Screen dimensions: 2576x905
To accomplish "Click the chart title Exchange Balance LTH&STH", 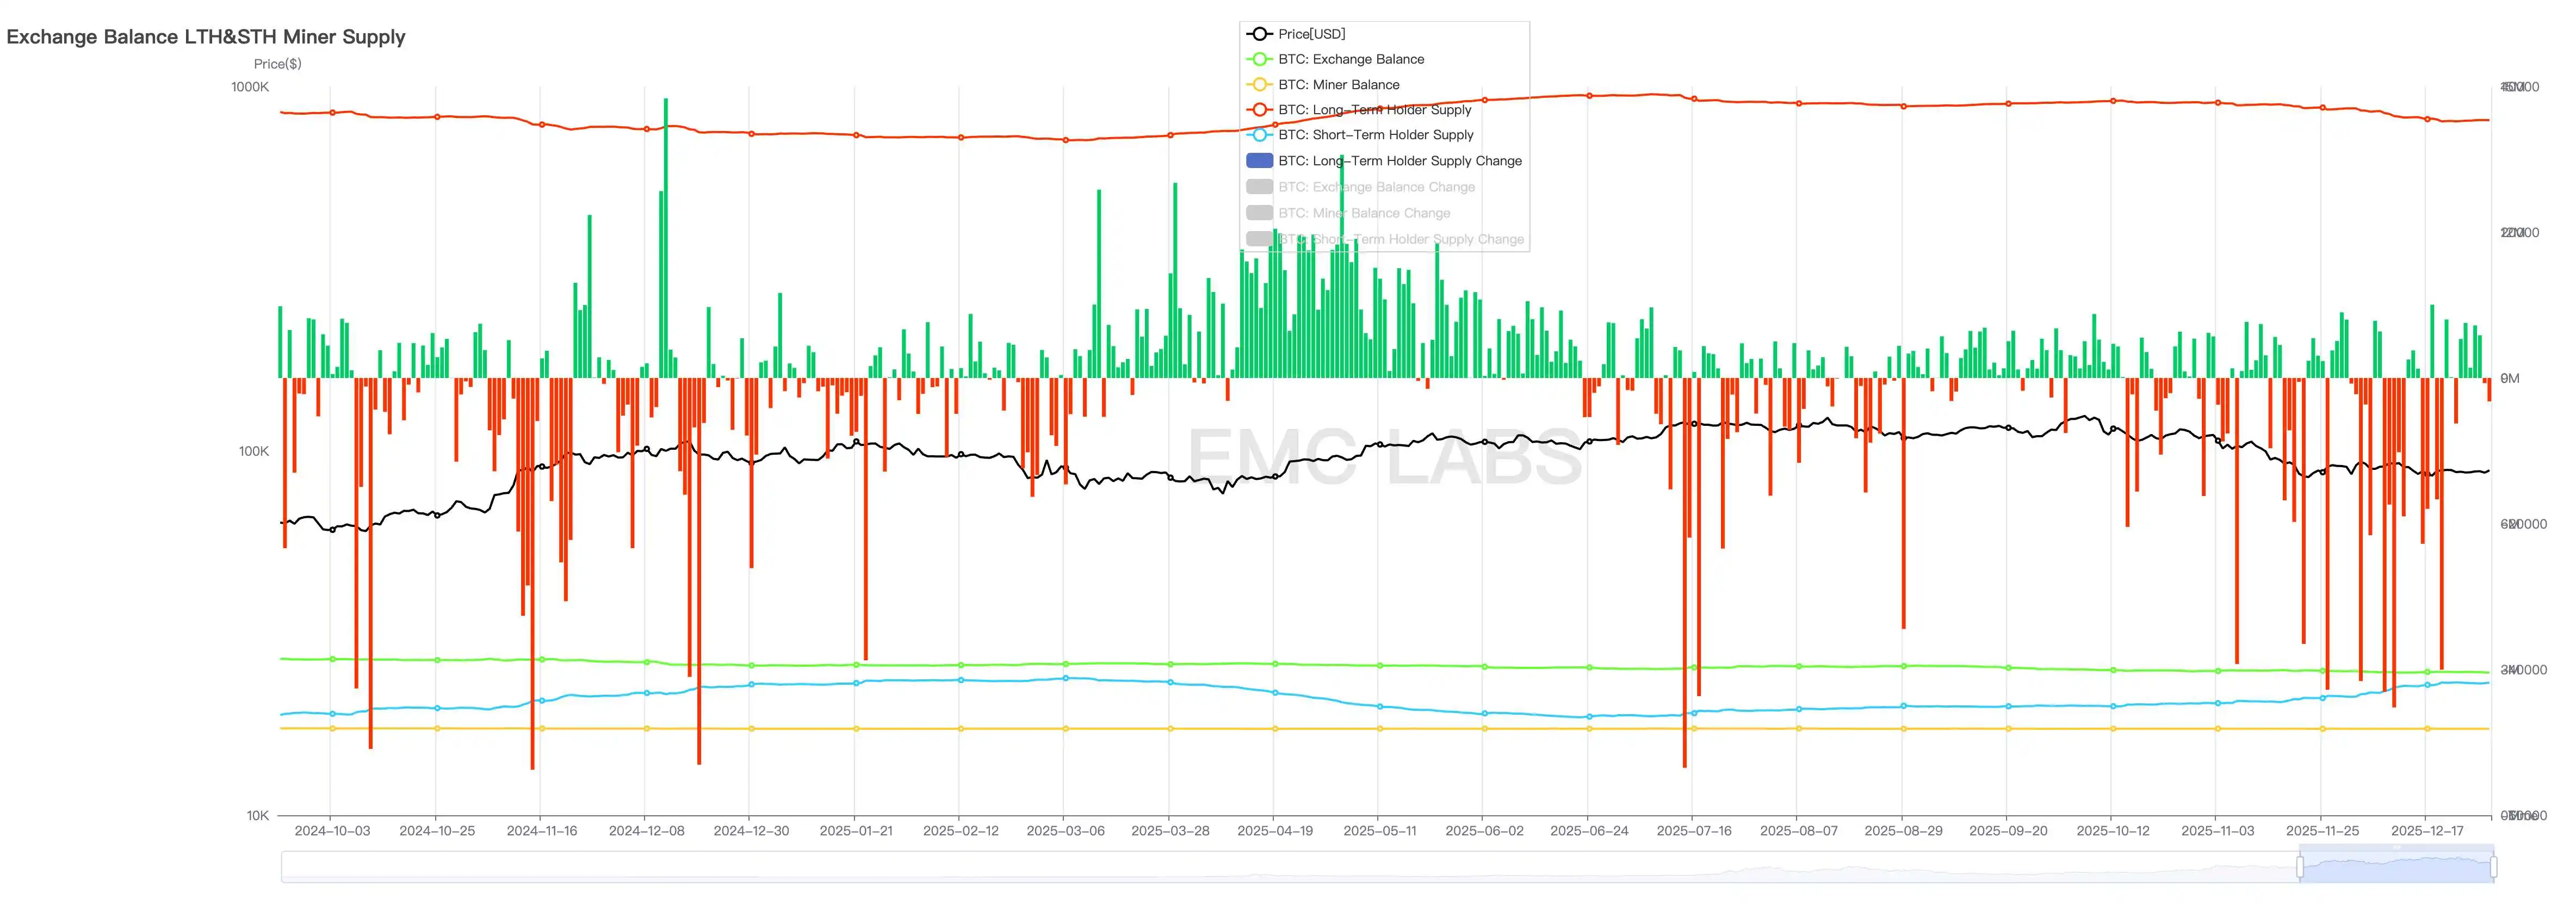I will point(205,37).
